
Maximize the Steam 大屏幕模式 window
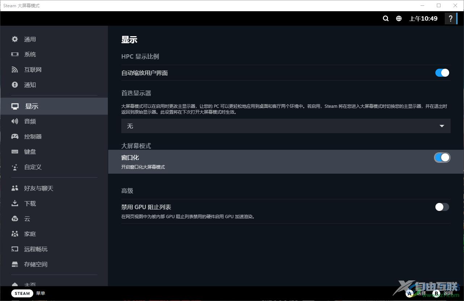[439, 5]
